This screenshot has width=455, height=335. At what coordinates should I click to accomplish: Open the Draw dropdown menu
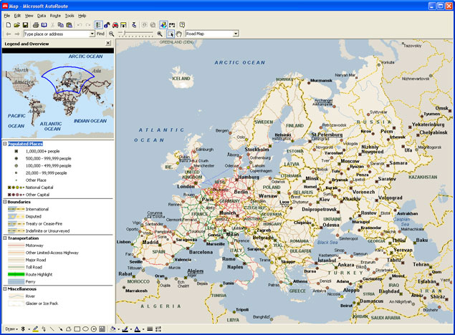point(11,329)
